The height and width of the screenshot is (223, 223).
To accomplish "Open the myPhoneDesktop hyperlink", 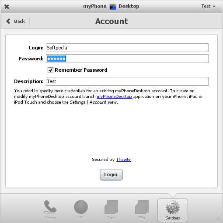I will click(x=115, y=97).
